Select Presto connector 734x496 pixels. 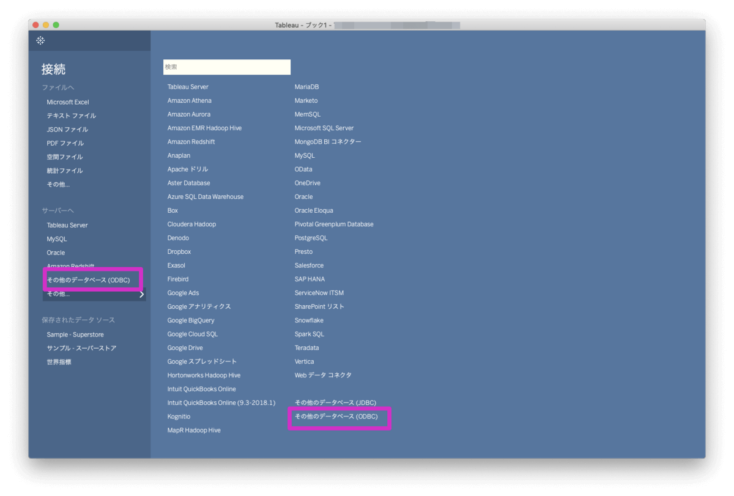[x=303, y=252]
